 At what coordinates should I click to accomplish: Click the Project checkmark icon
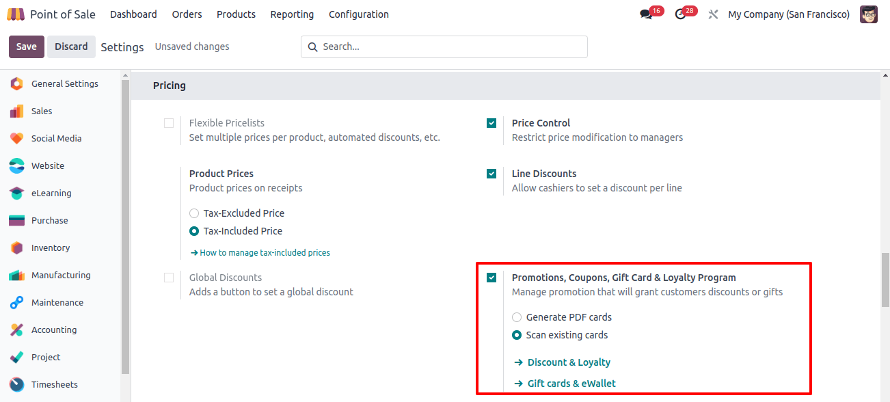(x=17, y=357)
